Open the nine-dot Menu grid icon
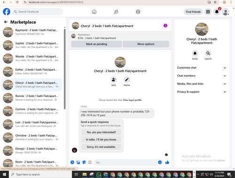The height and width of the screenshot is (178, 235). pos(208,12)
